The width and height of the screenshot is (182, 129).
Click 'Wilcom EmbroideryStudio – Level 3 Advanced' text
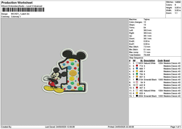pyautogui.click(x=22, y=6)
